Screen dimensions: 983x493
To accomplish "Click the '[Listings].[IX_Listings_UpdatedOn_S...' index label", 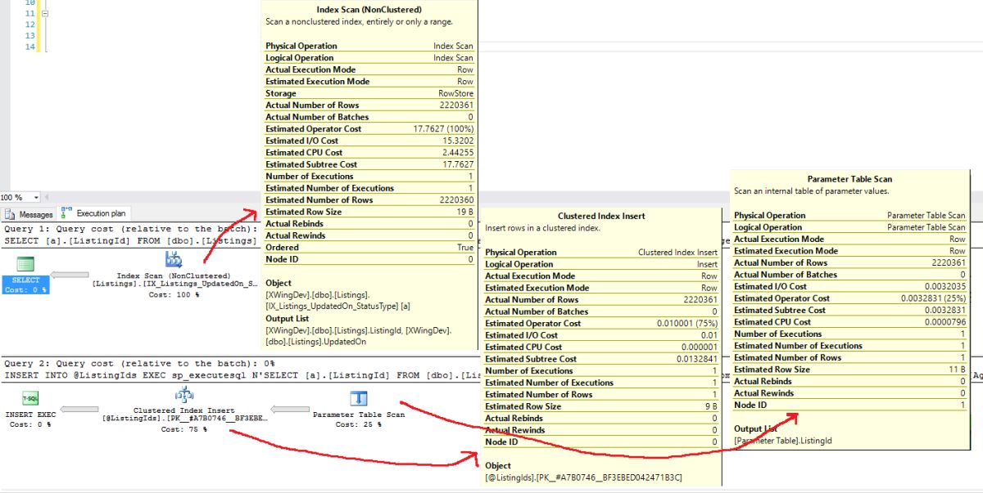I will [174, 285].
